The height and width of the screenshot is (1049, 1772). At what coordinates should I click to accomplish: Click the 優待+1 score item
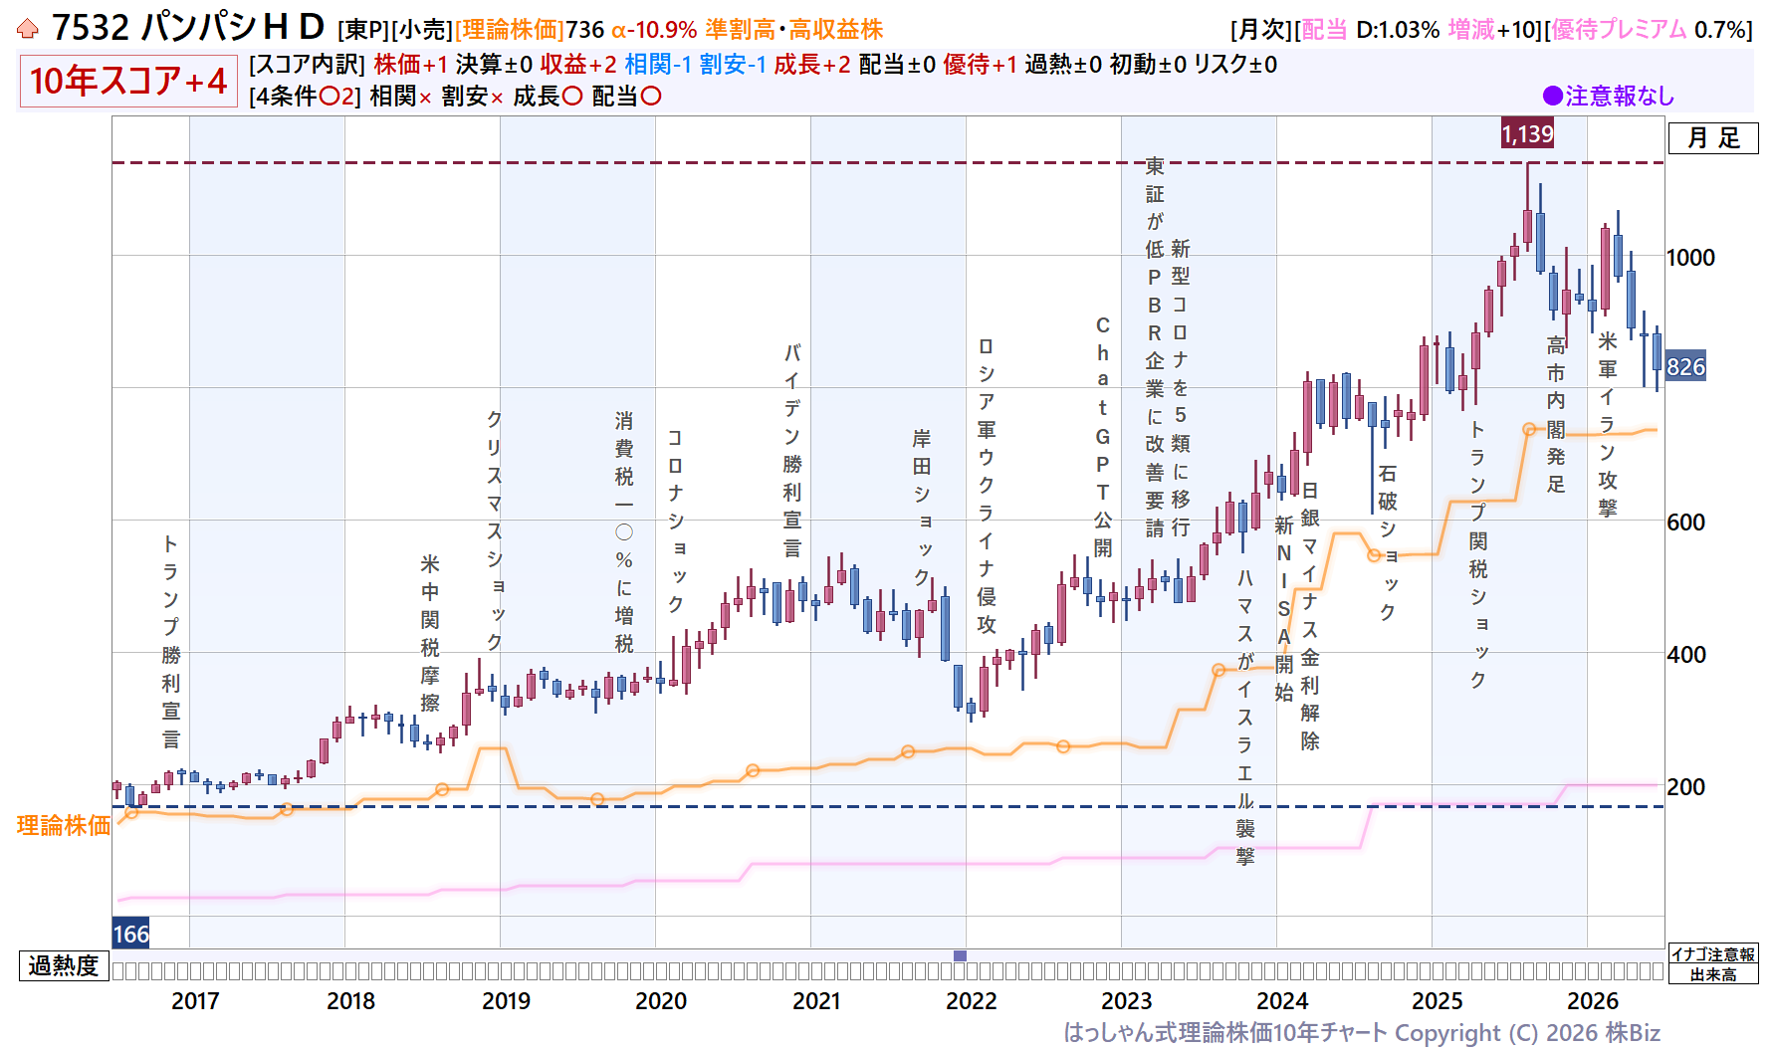point(981,65)
